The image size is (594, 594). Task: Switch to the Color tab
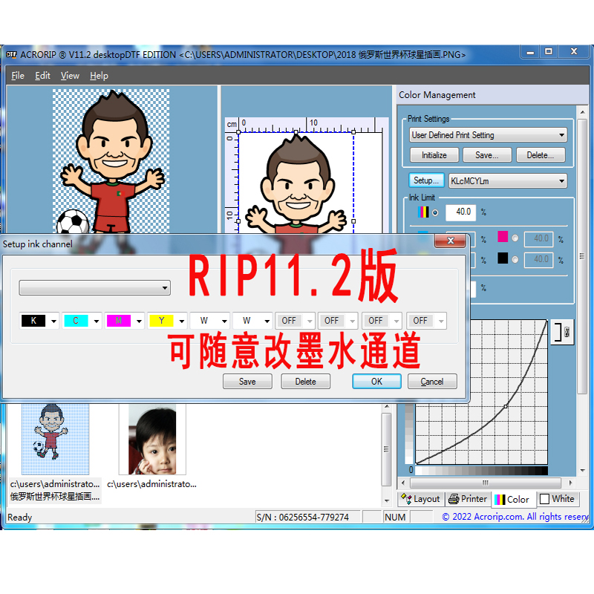click(x=513, y=499)
